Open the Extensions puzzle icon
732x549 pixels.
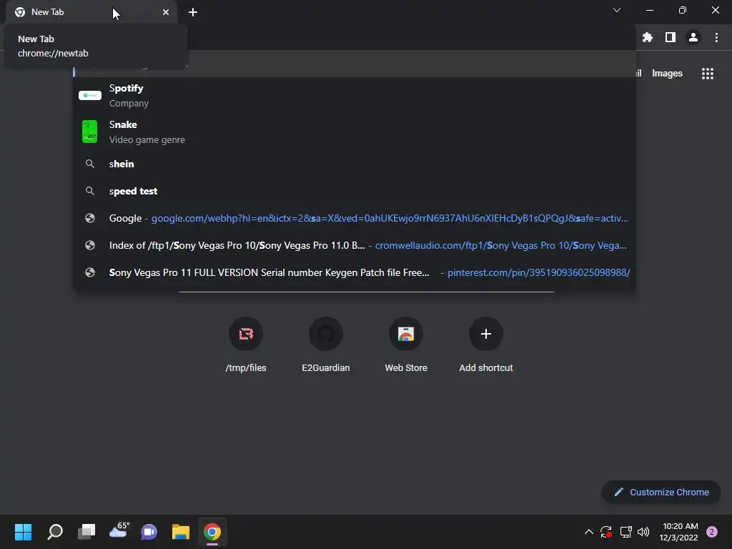coord(648,37)
